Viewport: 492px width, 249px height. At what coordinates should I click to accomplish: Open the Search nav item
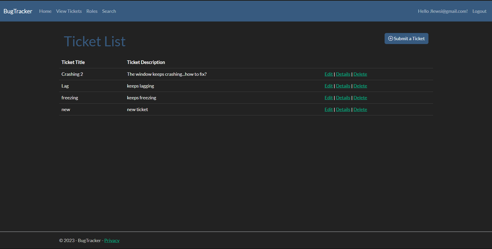109,11
